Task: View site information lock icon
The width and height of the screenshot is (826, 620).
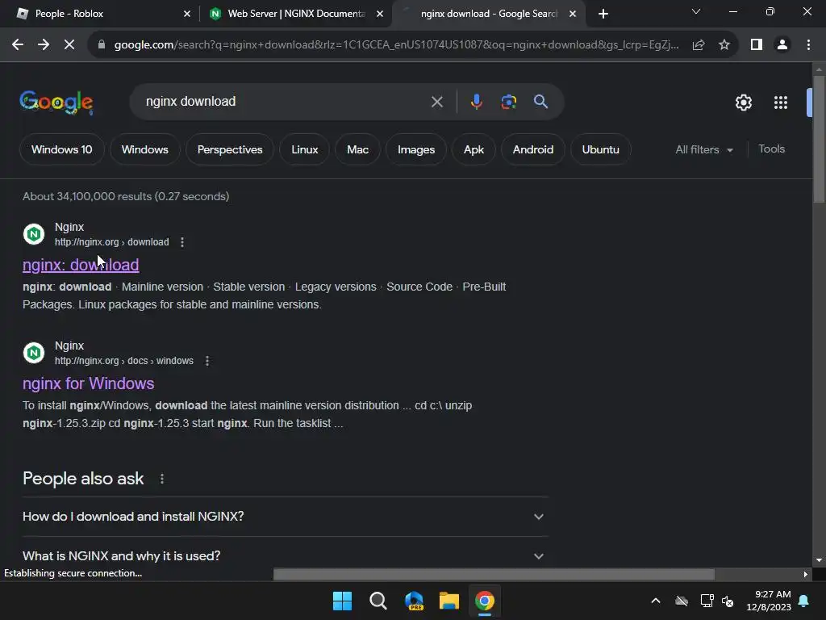Action: 102,45
